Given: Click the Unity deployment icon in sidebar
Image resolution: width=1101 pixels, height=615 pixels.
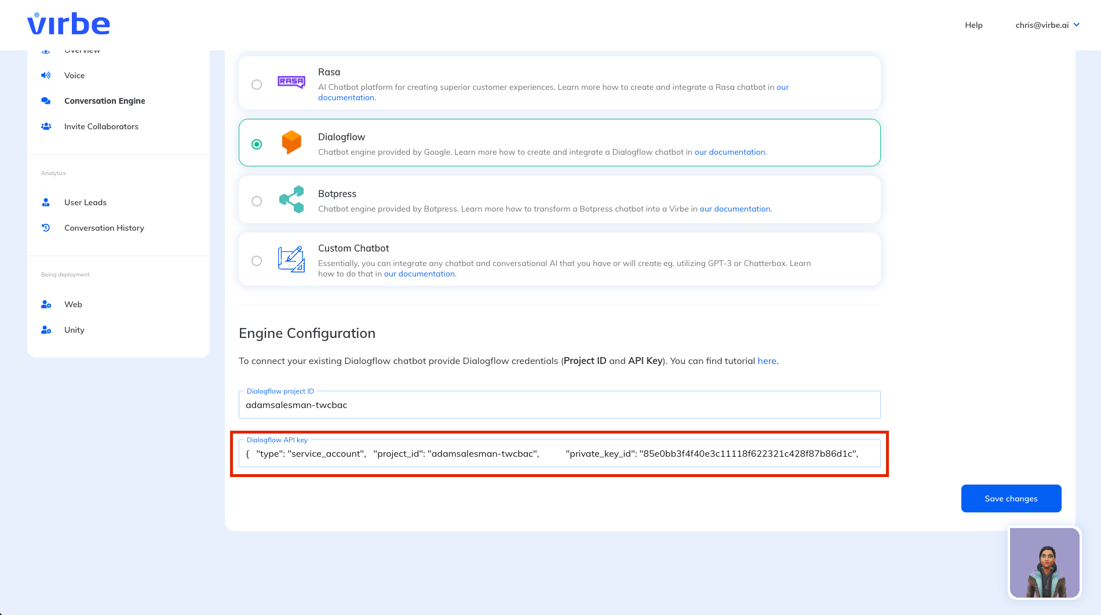Looking at the screenshot, I should tap(46, 330).
